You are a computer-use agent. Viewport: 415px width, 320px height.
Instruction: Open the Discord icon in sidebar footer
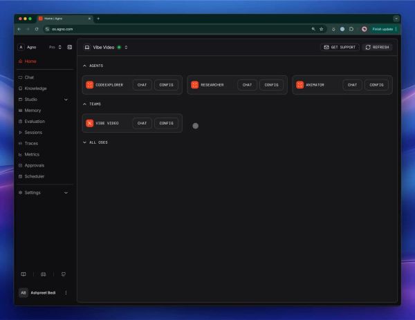pyautogui.click(x=44, y=274)
